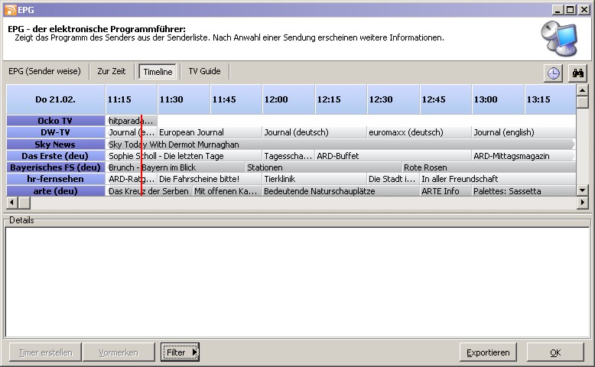Switch to the Zur Zeit tab

pyautogui.click(x=112, y=71)
